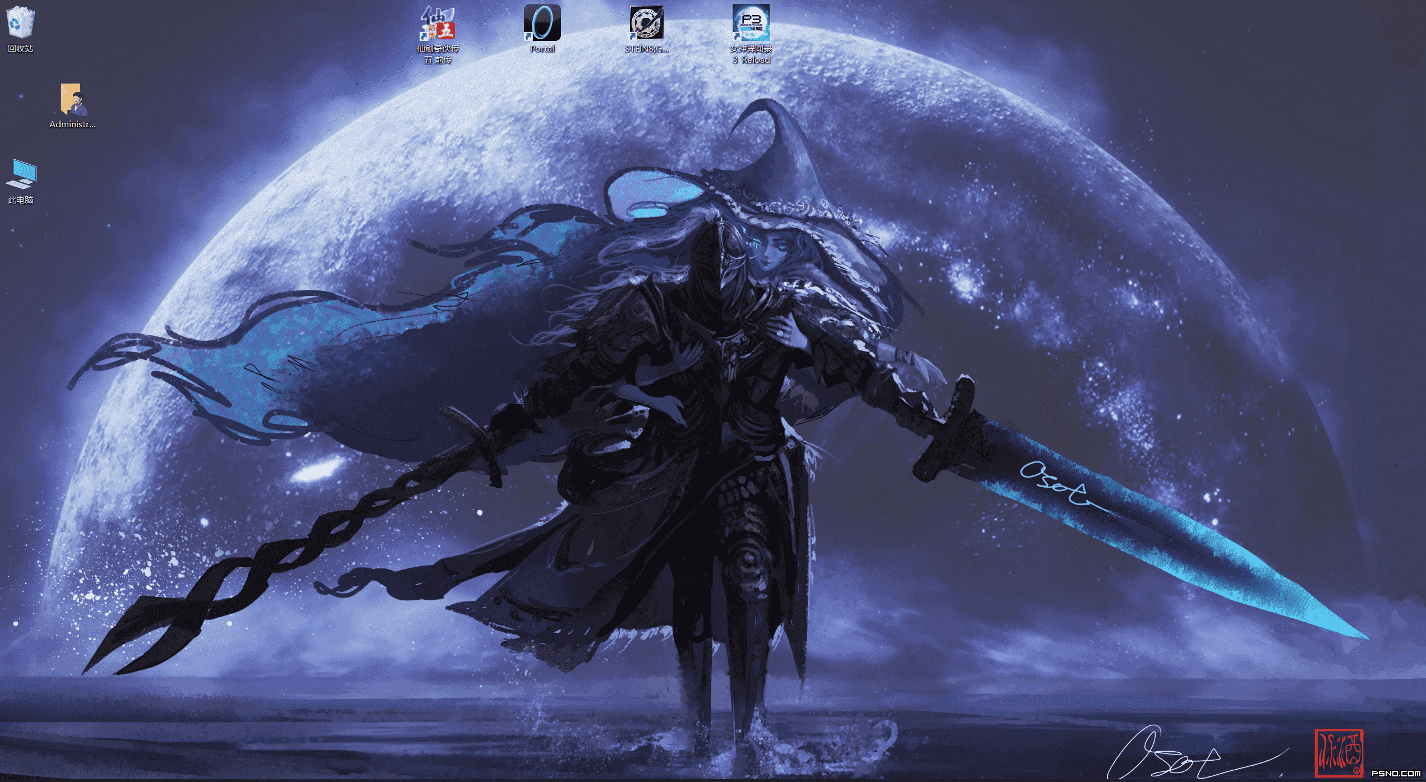The width and height of the screenshot is (1426, 782).
Task: Select the 仙剑奇侠传五前传 game icon
Action: tap(438, 22)
